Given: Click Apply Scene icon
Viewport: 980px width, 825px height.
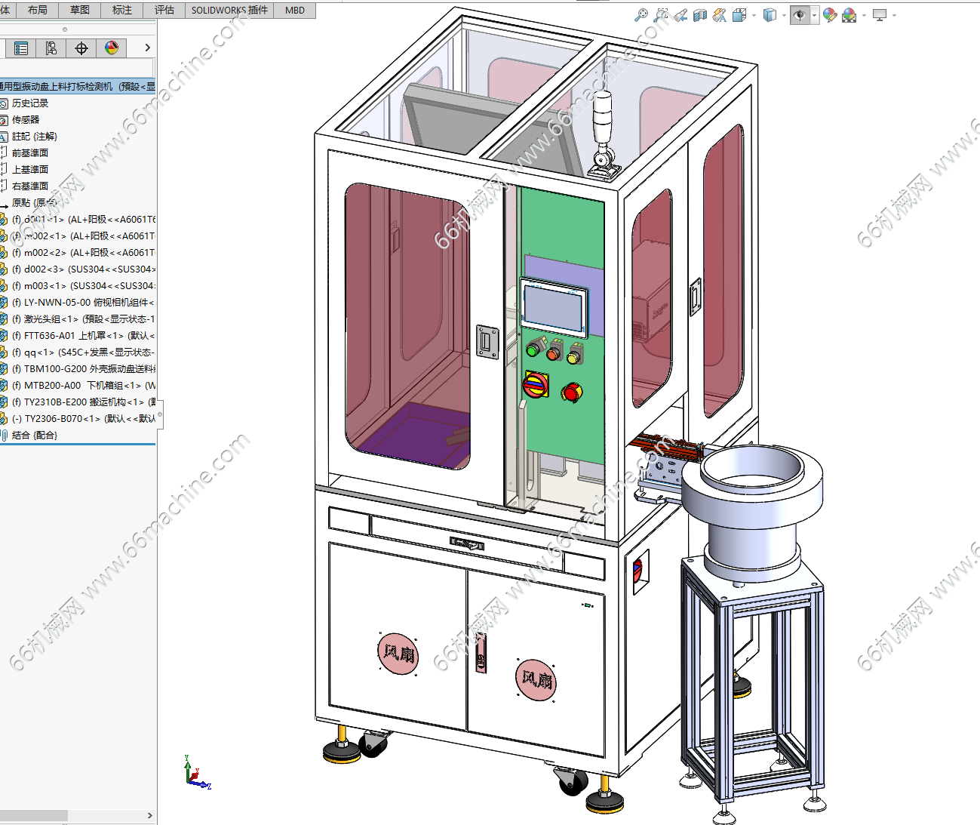Looking at the screenshot, I should coord(849,15).
